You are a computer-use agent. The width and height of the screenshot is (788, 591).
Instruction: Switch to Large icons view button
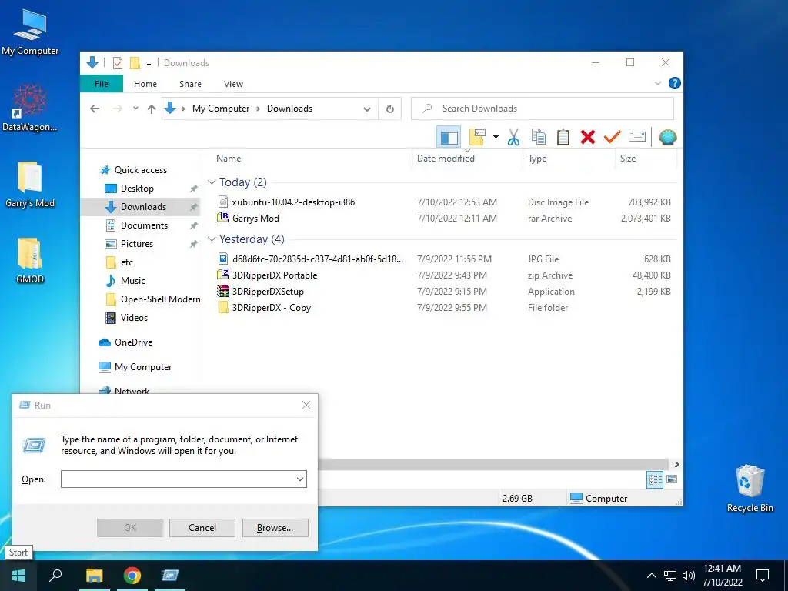click(x=671, y=479)
